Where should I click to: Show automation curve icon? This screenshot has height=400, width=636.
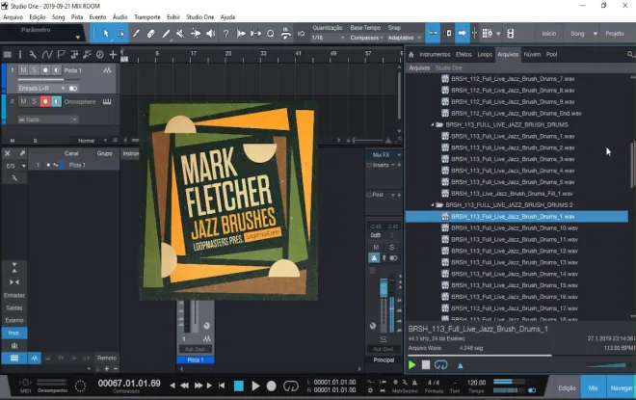click(x=47, y=54)
